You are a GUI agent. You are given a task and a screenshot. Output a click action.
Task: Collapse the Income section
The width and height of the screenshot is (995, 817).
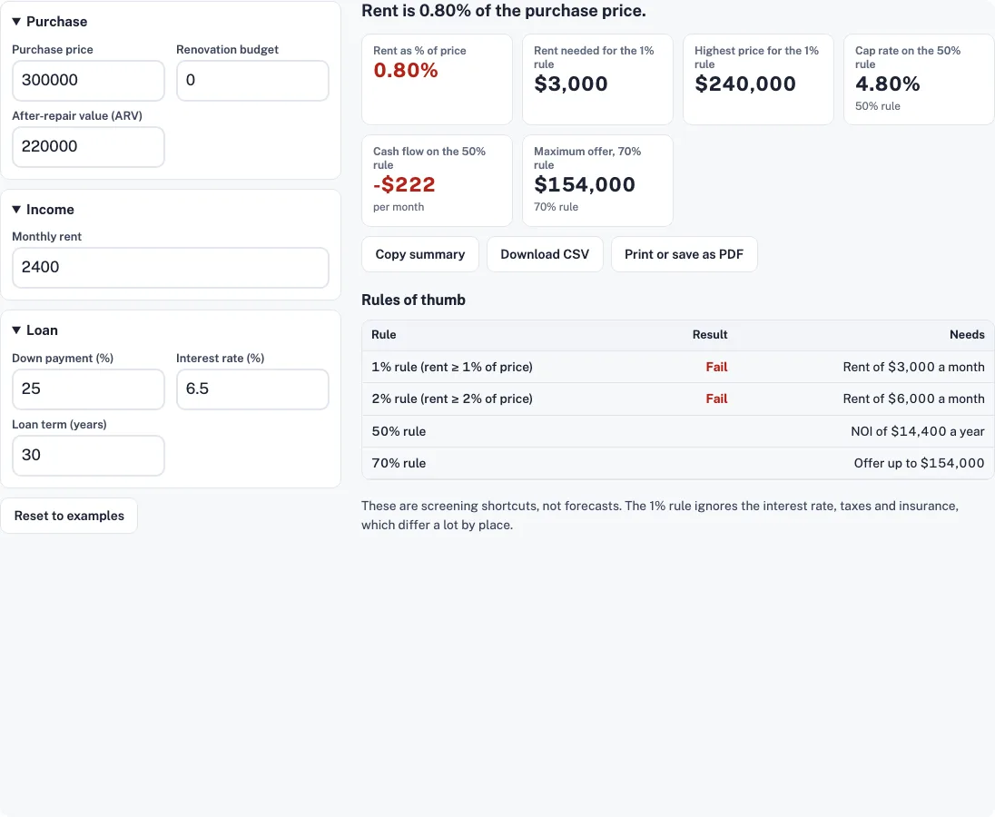[x=44, y=210]
